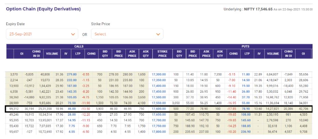This screenshot has height=139, width=318.
Task: Open call LTP value 279.80
Action: [x=72, y=74]
